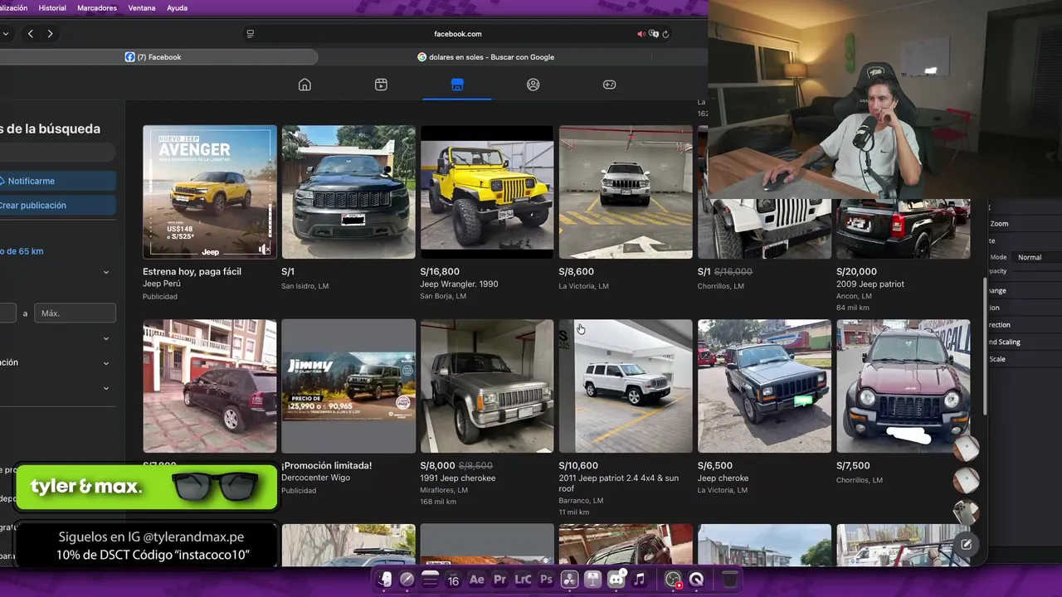Viewport: 1062px width, 597px height.
Task: Open 2011 Jeep patriot 2.4 listing photo
Action: pos(626,386)
